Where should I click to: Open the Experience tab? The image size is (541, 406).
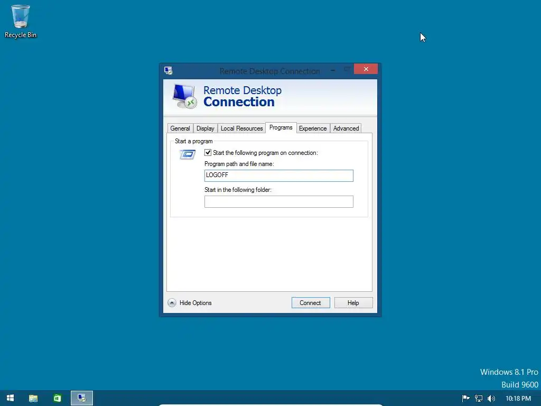pos(313,128)
